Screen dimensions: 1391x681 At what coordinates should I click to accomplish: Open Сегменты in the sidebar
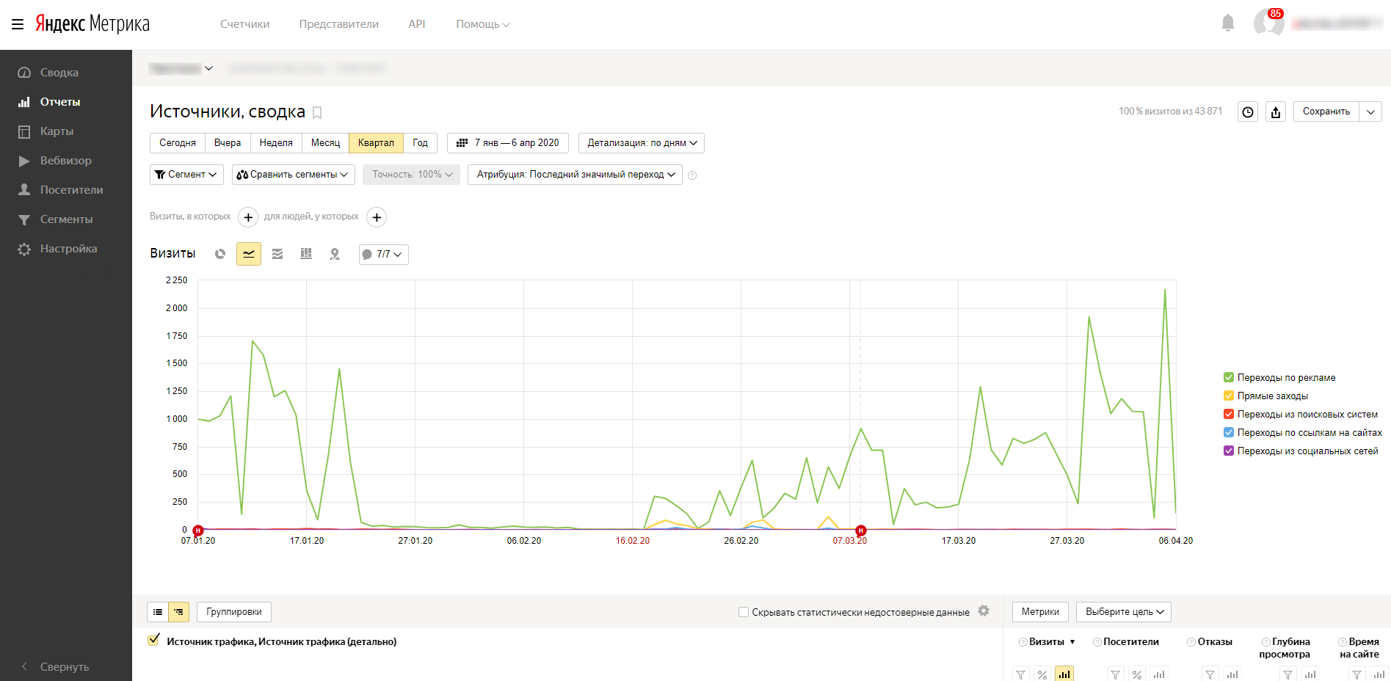(x=66, y=219)
